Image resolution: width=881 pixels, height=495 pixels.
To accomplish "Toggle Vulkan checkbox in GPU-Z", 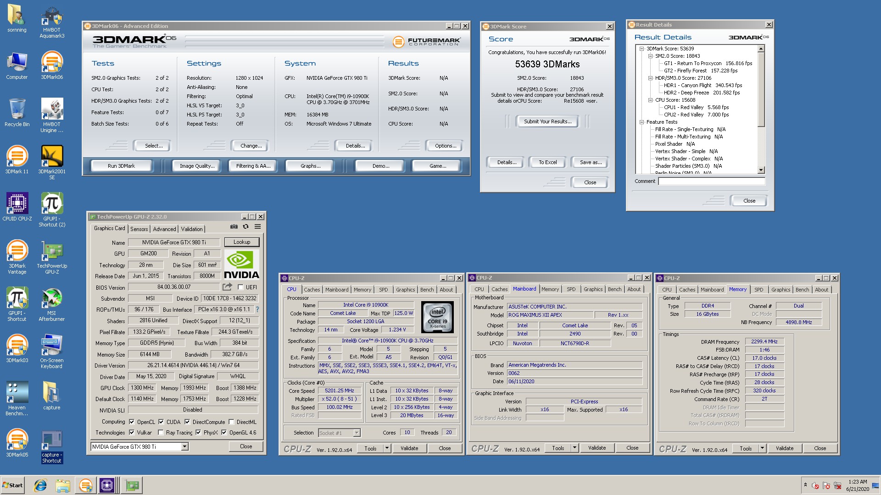I will [132, 433].
